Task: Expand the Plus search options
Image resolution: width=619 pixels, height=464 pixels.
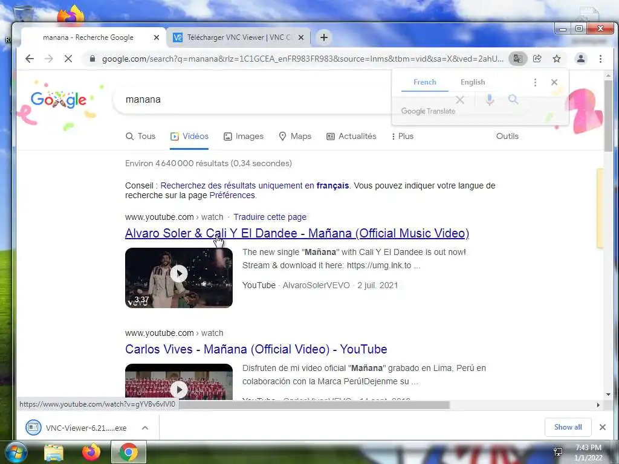Action: (x=402, y=136)
